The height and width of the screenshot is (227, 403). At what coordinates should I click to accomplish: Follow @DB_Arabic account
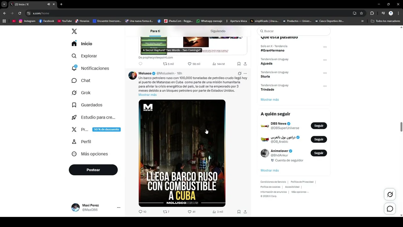[x=319, y=139]
